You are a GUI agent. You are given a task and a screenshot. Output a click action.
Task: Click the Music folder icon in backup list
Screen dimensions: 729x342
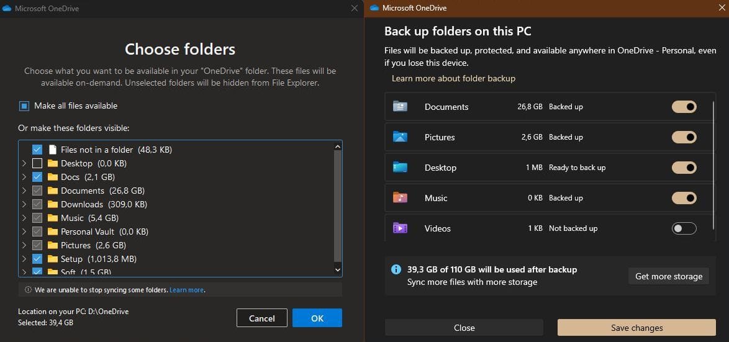(400, 198)
